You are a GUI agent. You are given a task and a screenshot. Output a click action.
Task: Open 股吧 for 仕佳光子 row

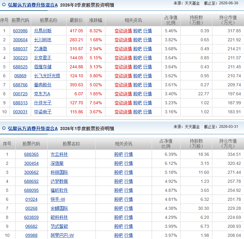pyautogui.click(x=138, y=103)
